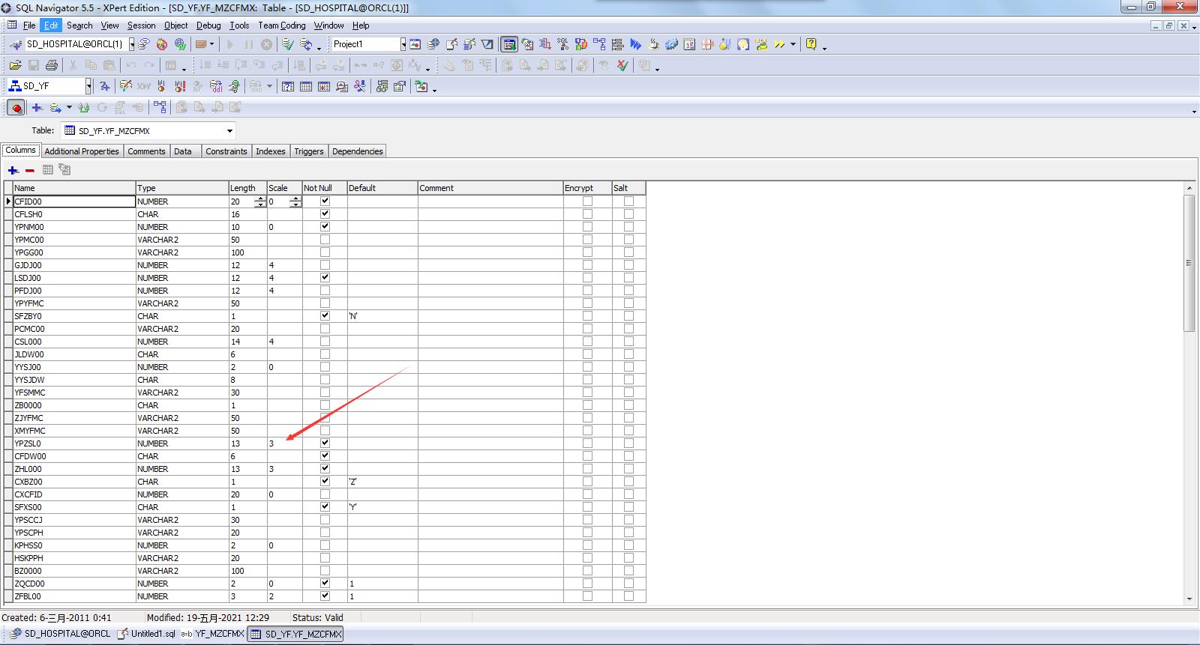1200x645 pixels.
Task: Click the yellow question mark help icon
Action: tap(811, 44)
